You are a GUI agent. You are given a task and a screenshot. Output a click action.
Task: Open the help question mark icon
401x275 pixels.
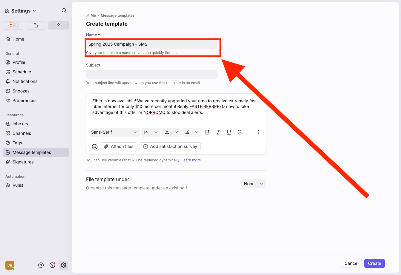point(52,265)
